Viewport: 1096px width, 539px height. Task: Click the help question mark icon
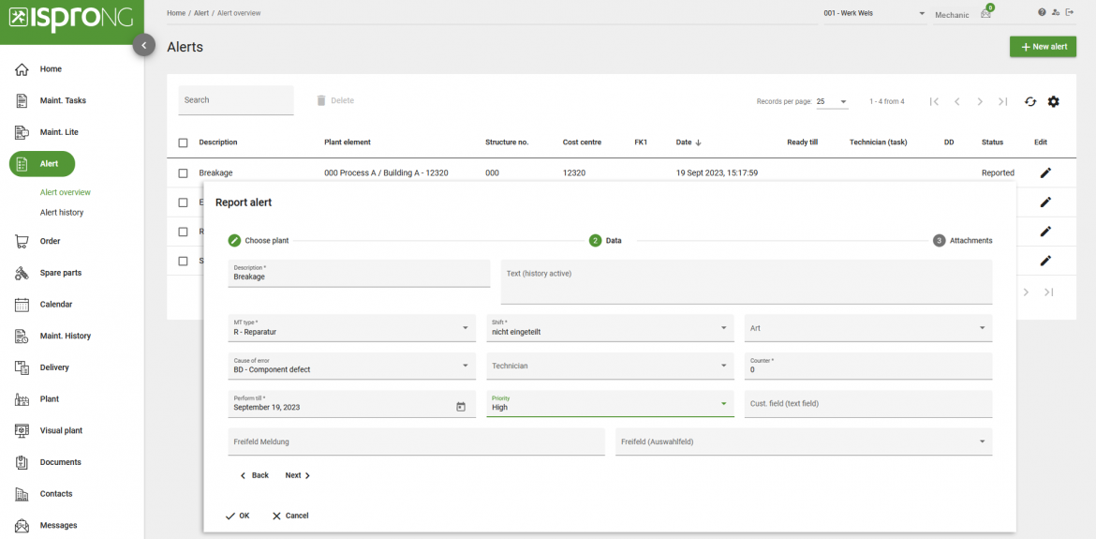(x=1042, y=12)
